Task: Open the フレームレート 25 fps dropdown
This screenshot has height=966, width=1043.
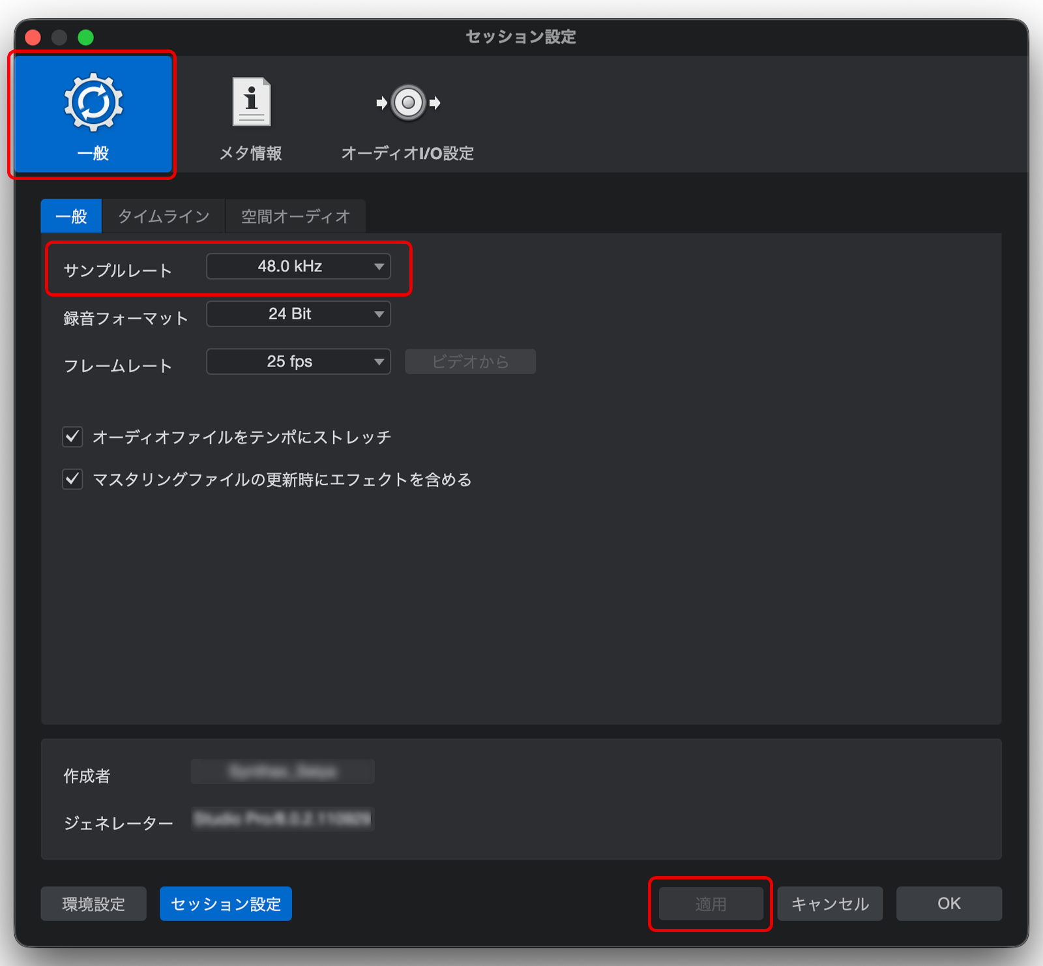Action: (x=298, y=362)
